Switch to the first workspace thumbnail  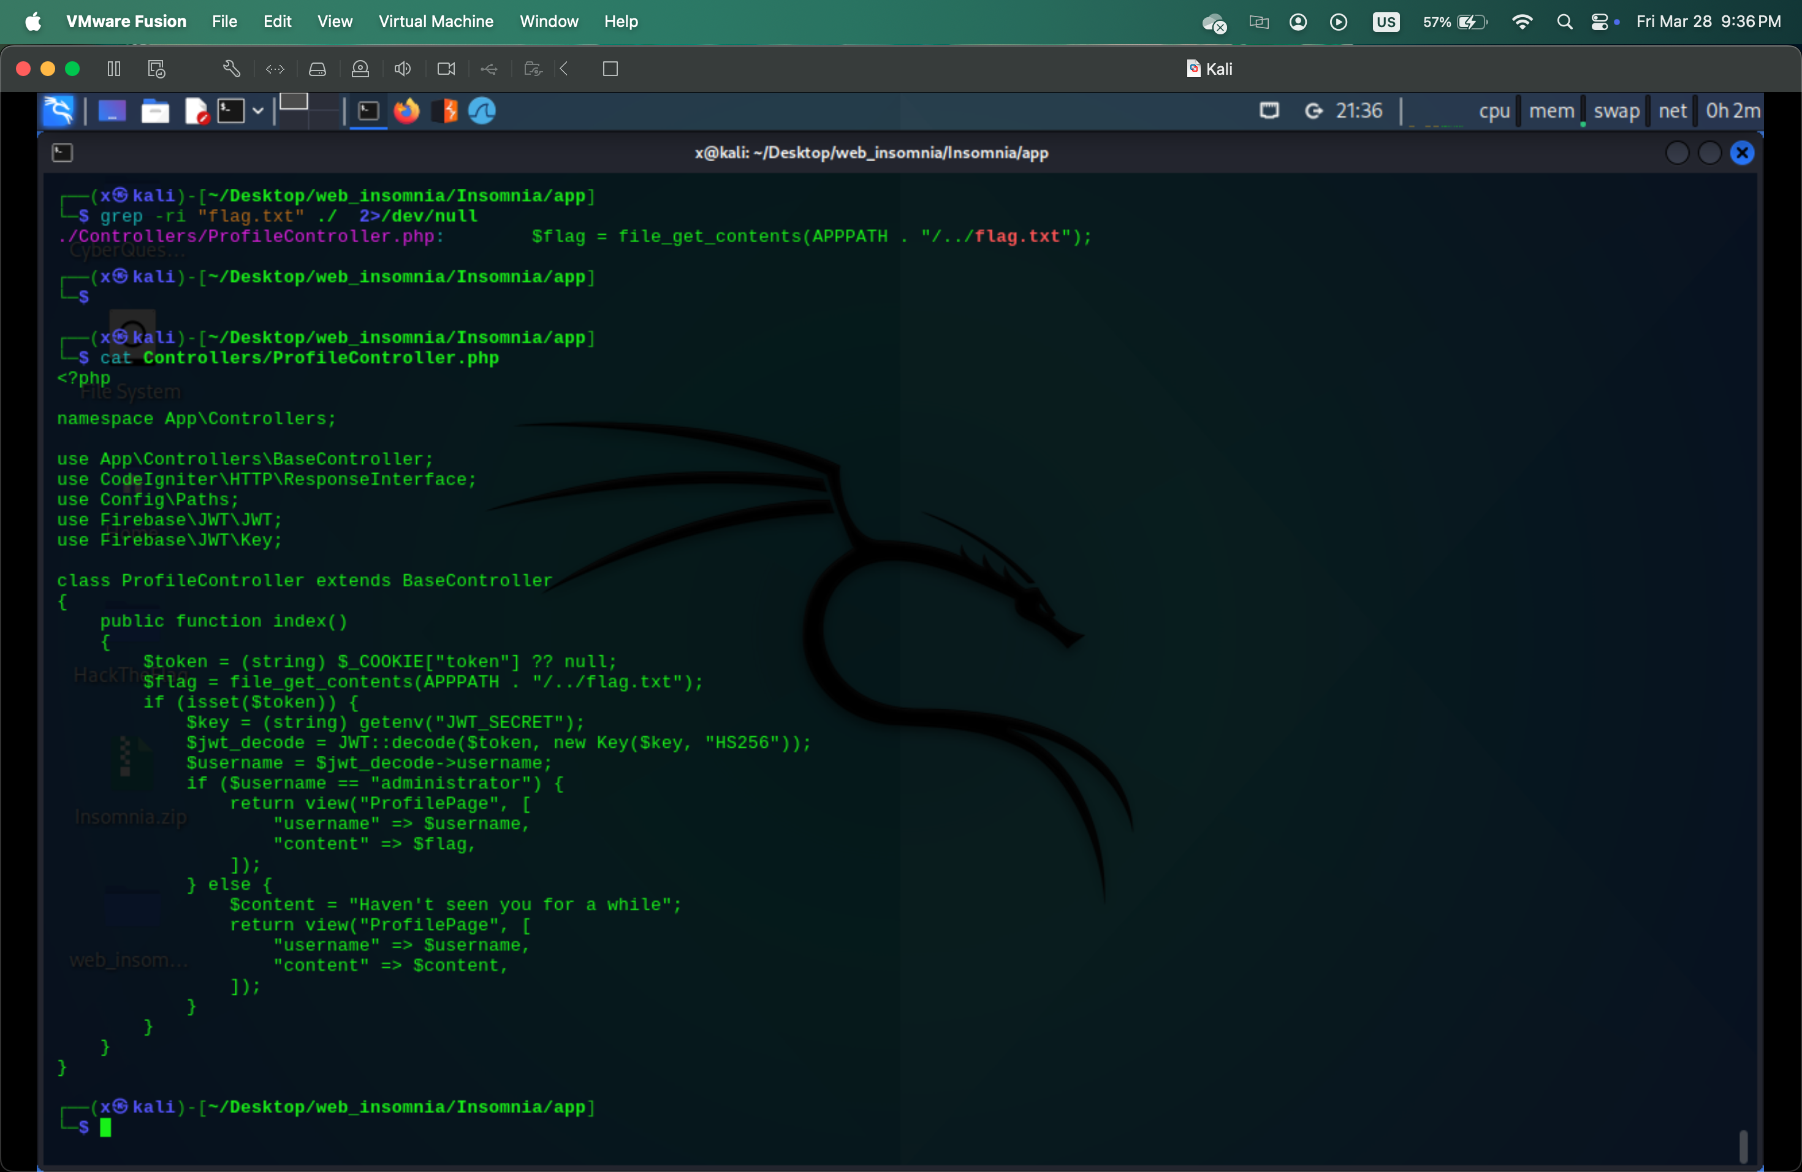tap(294, 102)
